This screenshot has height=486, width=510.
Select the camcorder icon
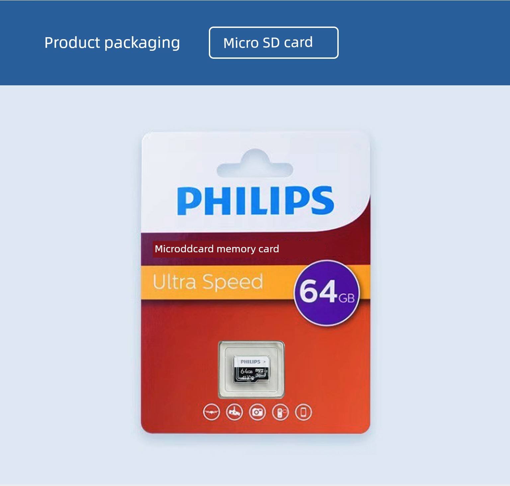coord(281,412)
